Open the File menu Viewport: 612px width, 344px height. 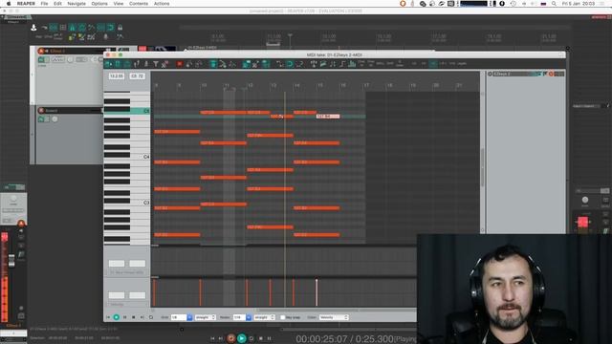(x=45, y=4)
